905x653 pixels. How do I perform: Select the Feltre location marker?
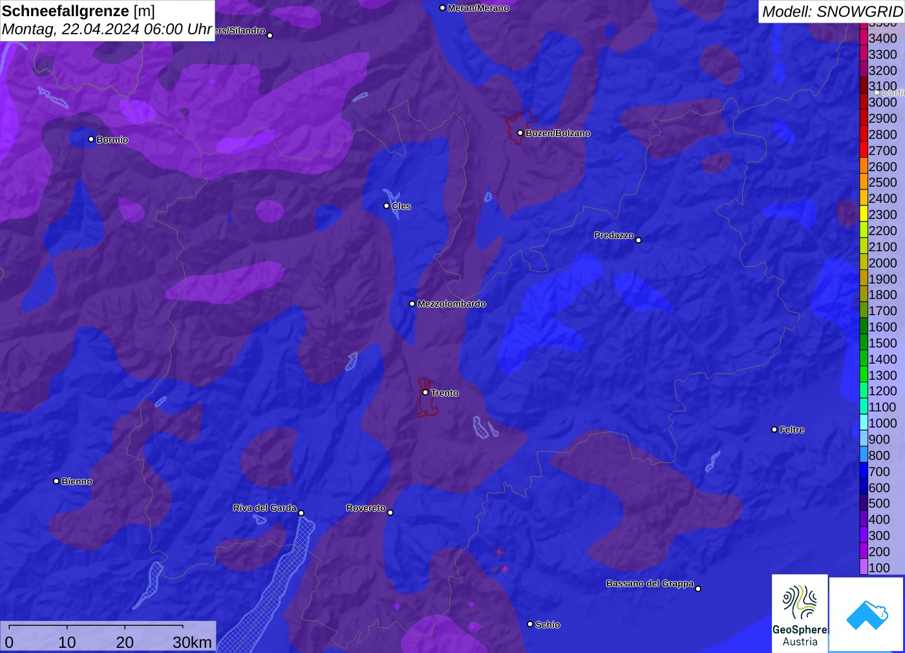pyautogui.click(x=774, y=430)
